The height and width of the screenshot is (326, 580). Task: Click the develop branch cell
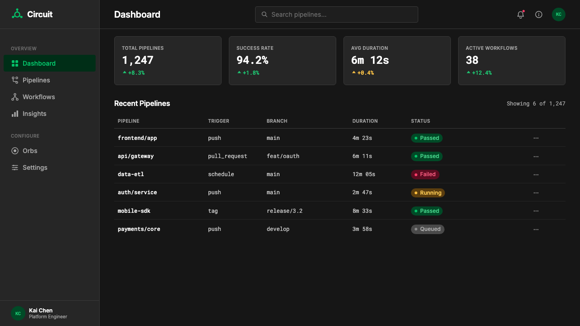278,229
